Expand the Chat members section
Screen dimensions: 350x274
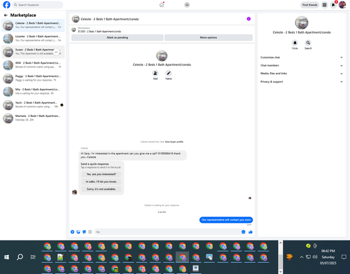click(302, 66)
